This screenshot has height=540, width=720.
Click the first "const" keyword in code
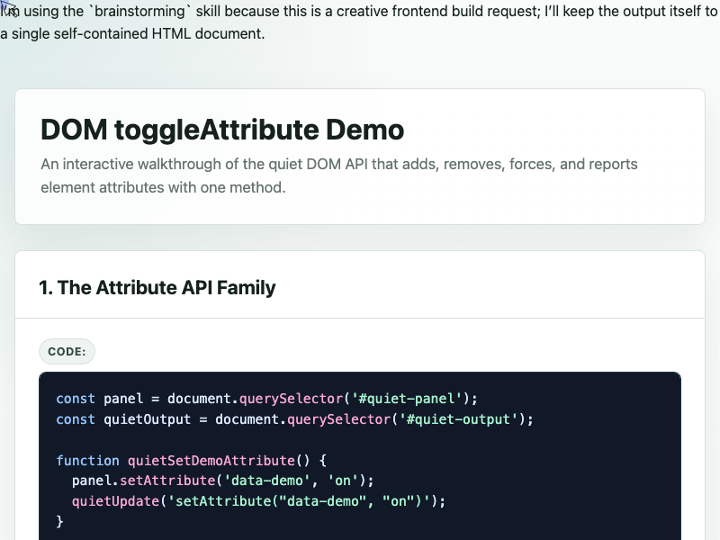pyautogui.click(x=76, y=399)
